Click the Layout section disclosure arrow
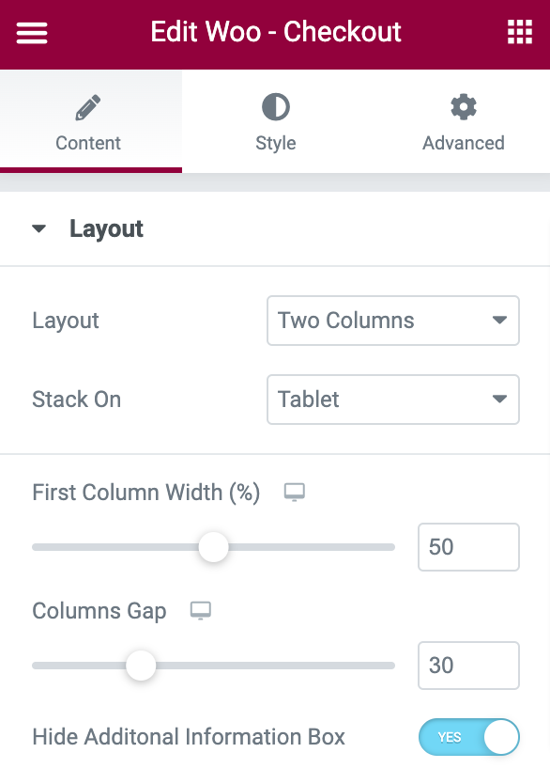 pyautogui.click(x=38, y=227)
